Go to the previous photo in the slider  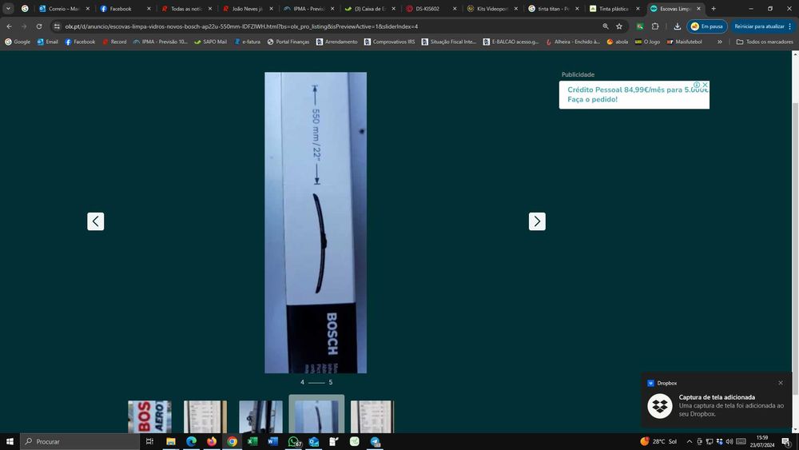click(95, 221)
